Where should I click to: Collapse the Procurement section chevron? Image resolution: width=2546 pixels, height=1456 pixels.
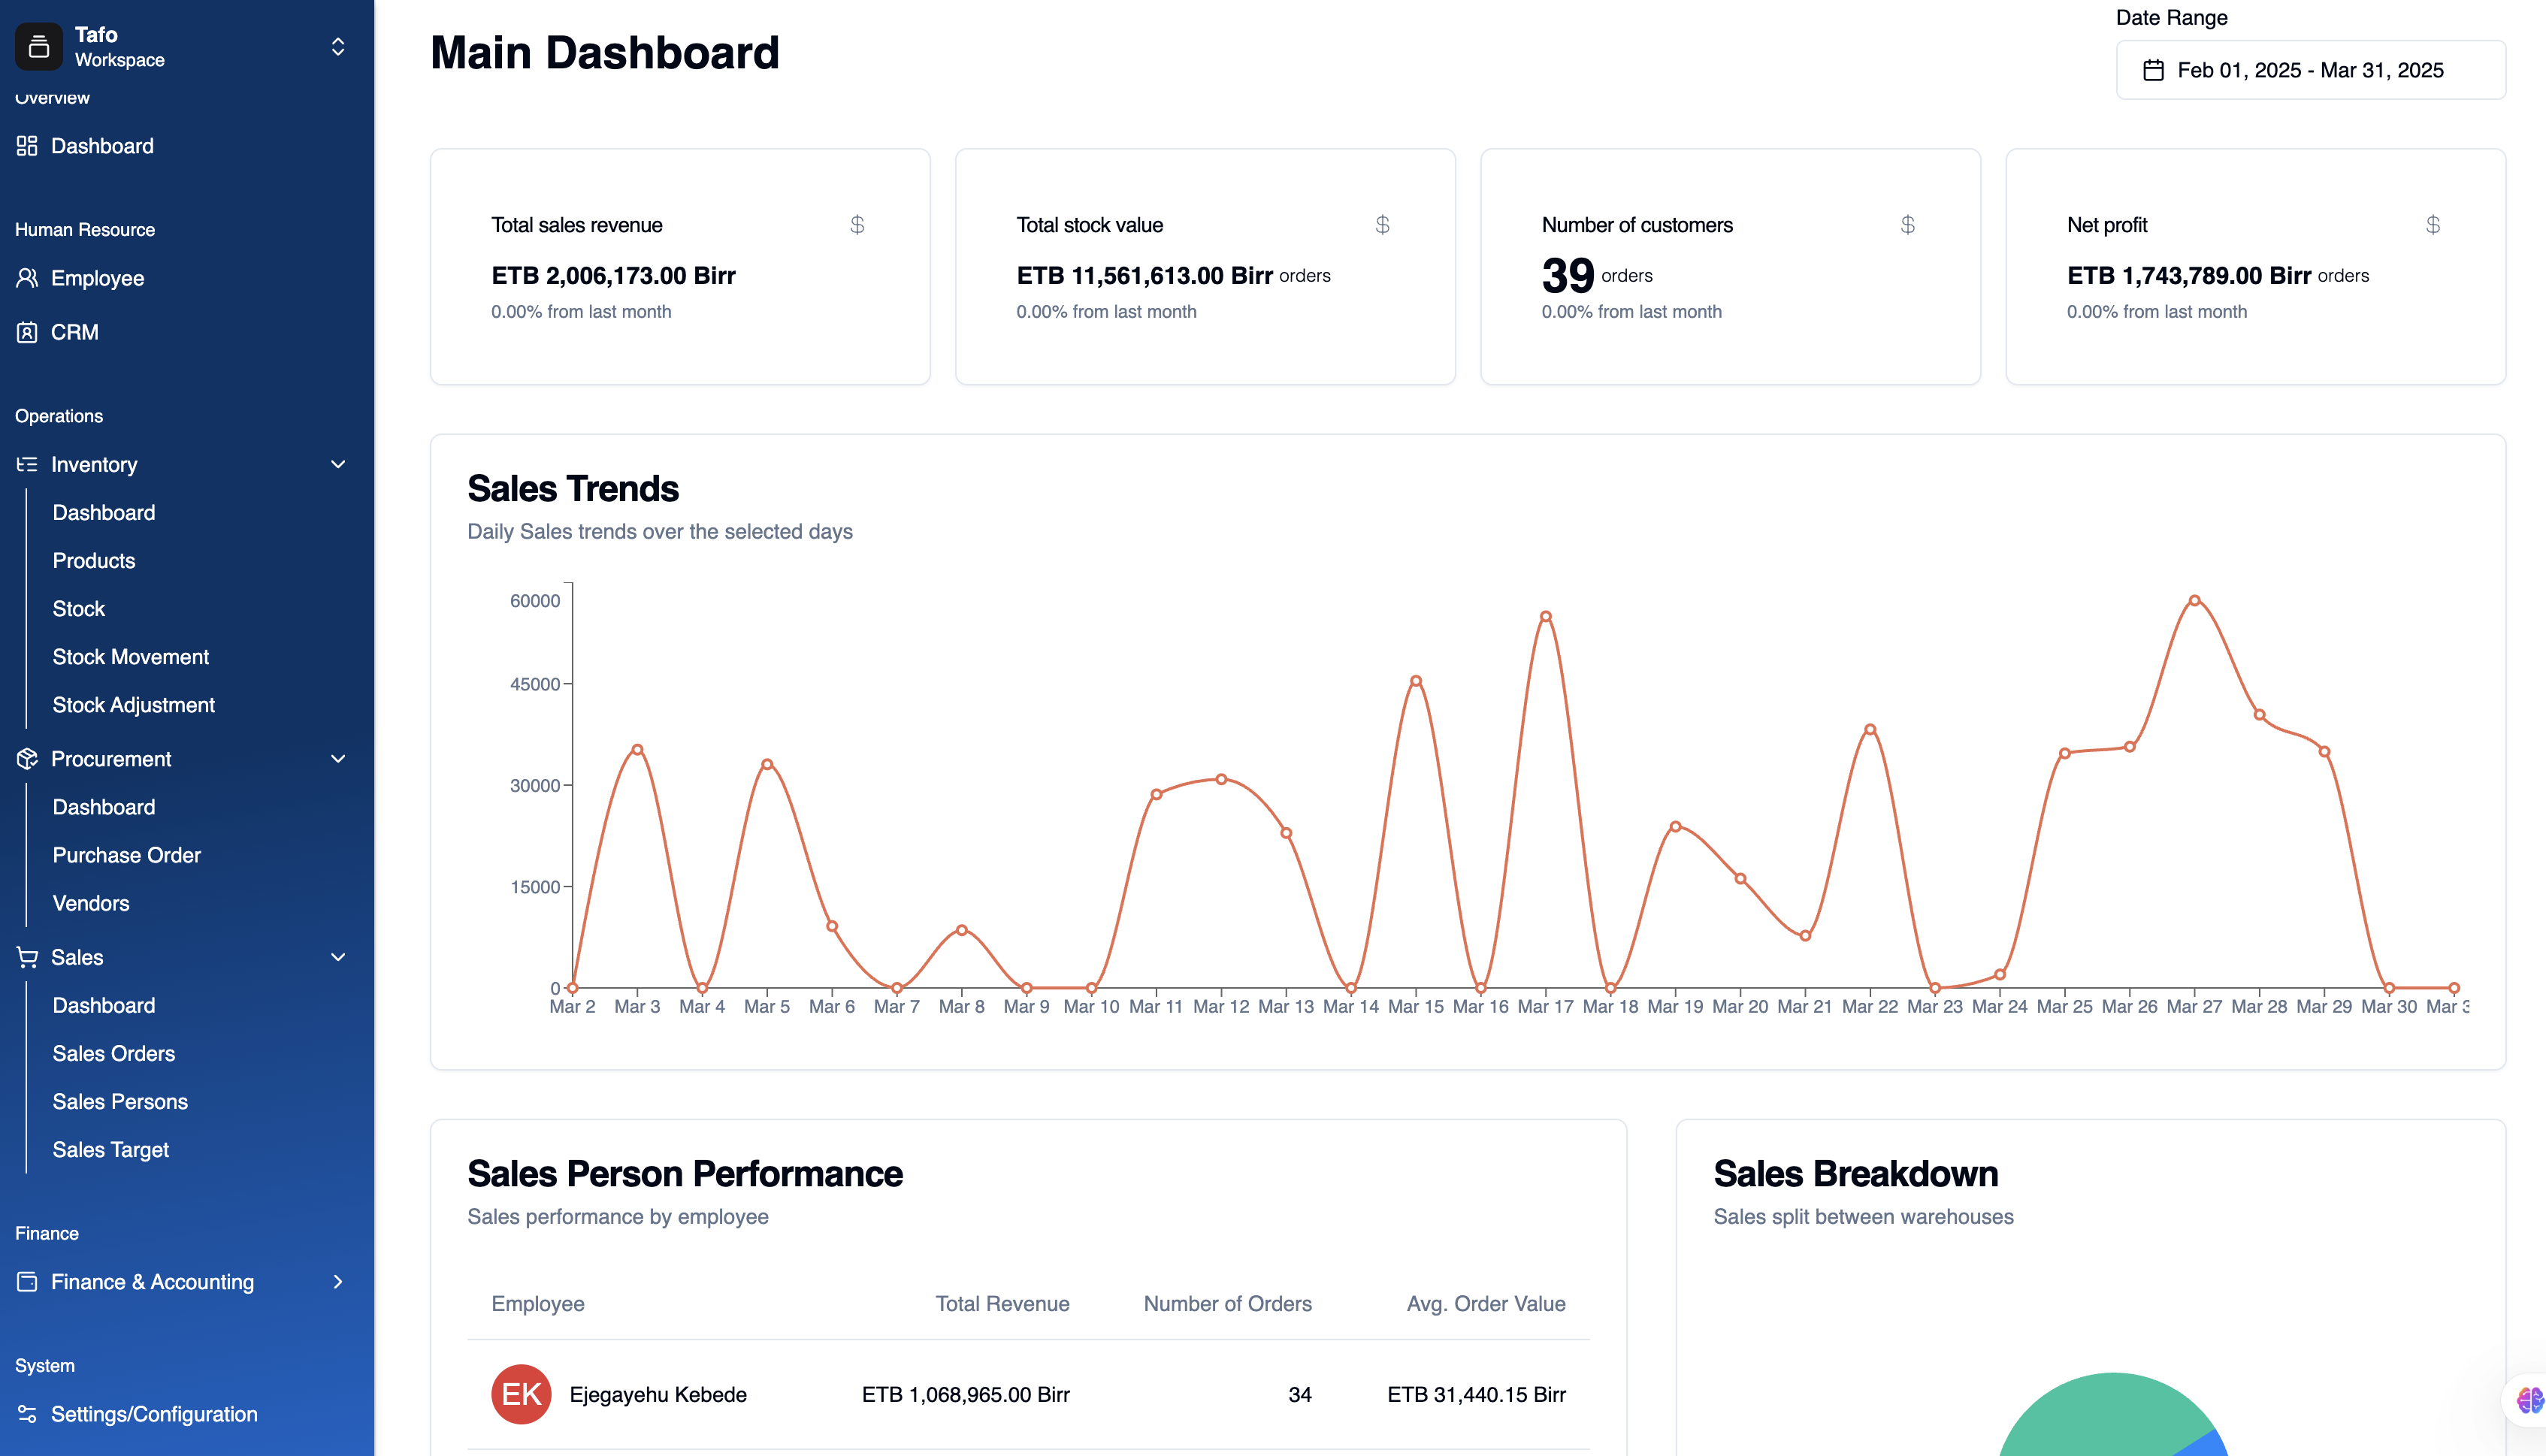click(338, 759)
